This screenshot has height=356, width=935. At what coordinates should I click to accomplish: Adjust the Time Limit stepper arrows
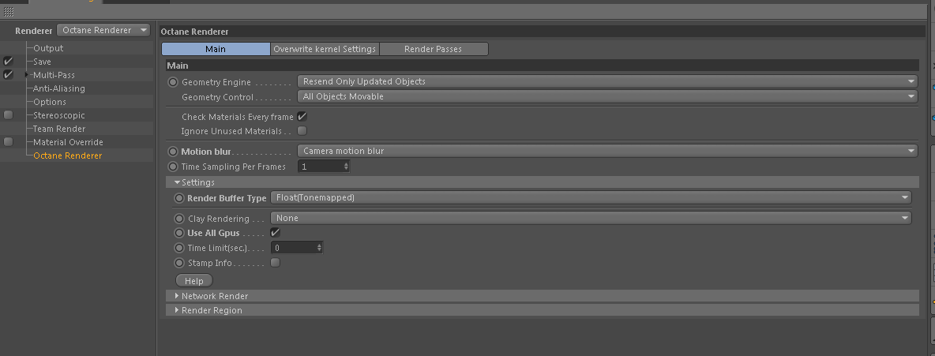click(320, 248)
